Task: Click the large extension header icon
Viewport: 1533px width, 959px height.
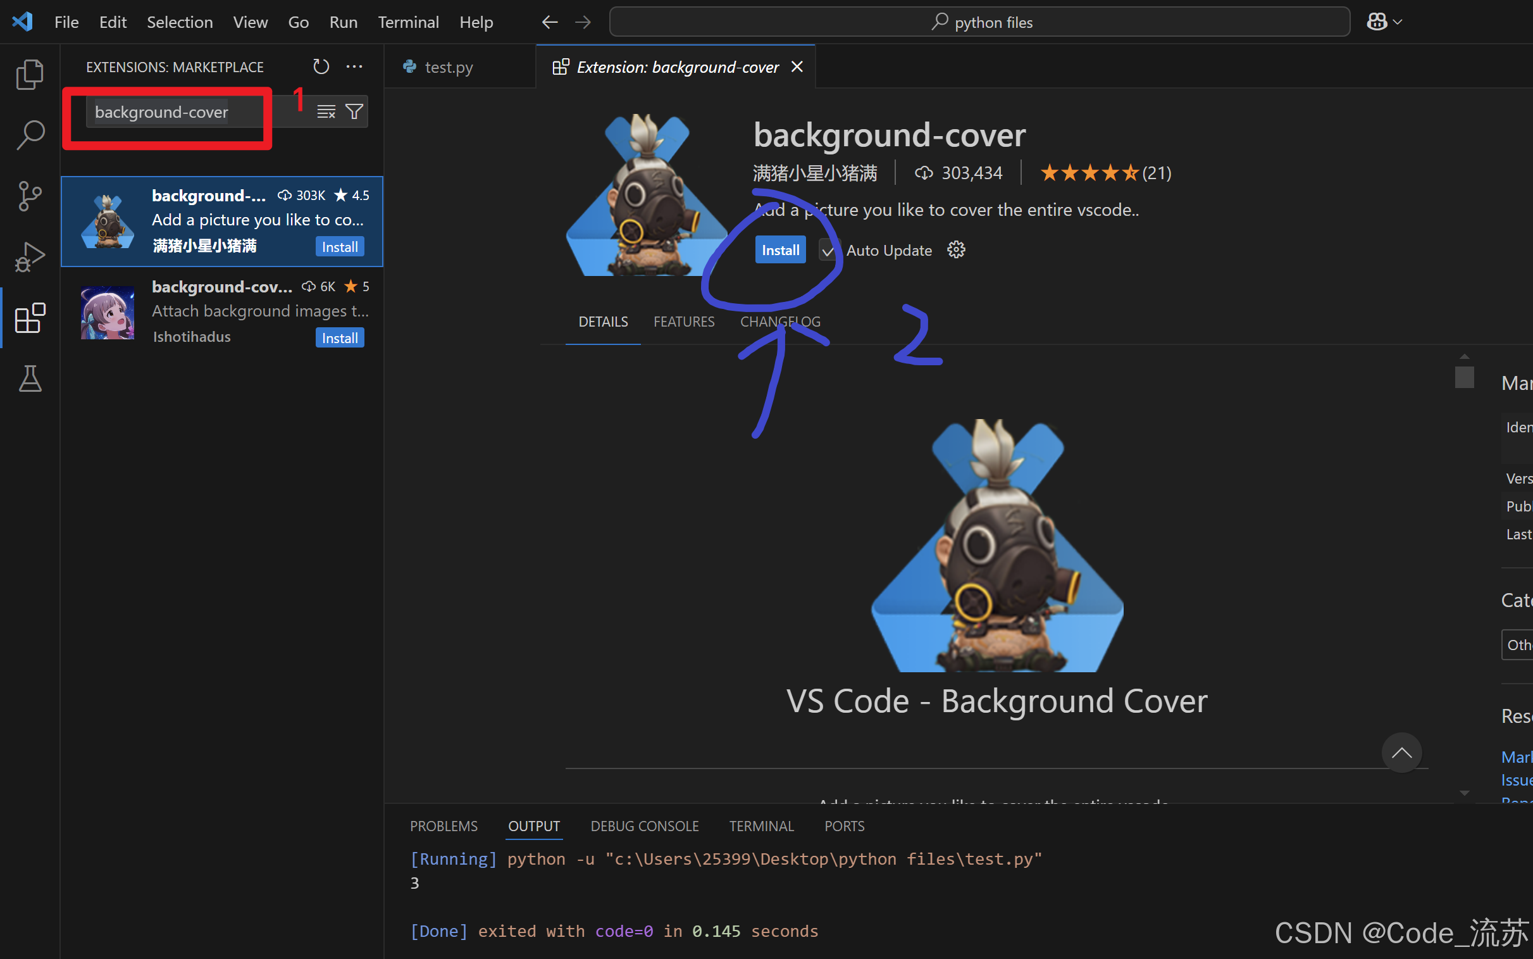Action: point(647,195)
